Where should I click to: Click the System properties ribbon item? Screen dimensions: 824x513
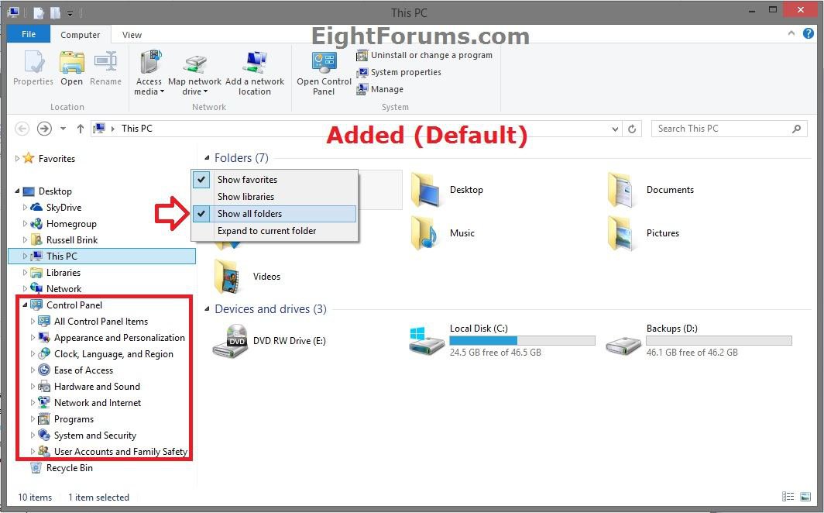point(399,73)
